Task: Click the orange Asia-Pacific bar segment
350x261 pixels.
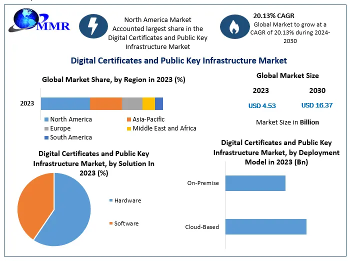Action: click(105, 103)
